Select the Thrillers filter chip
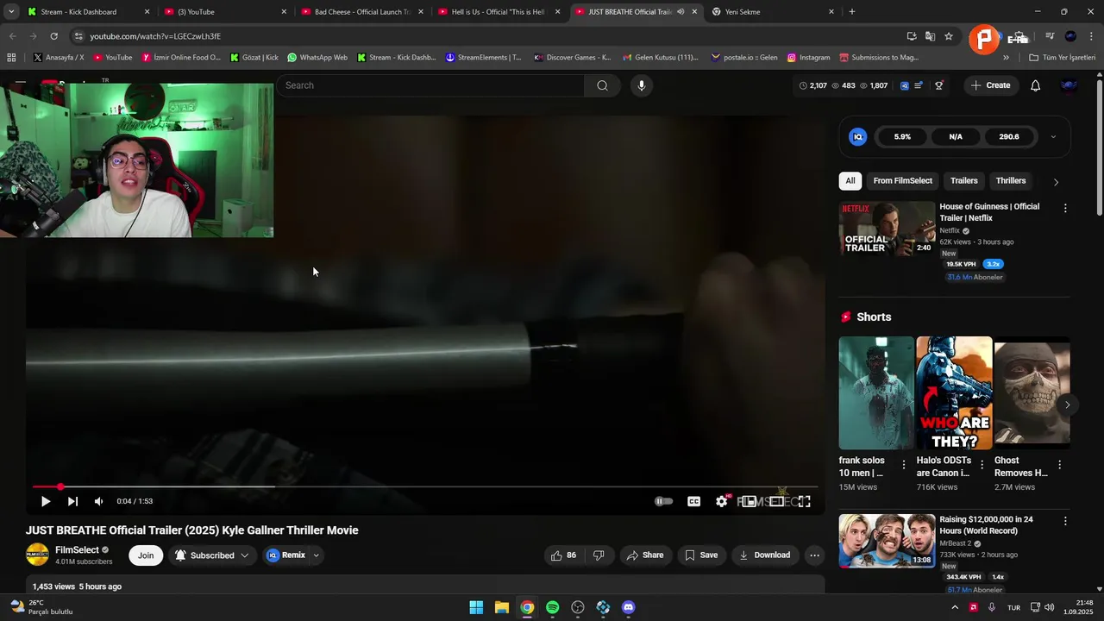1104x621 pixels. coord(1010,181)
